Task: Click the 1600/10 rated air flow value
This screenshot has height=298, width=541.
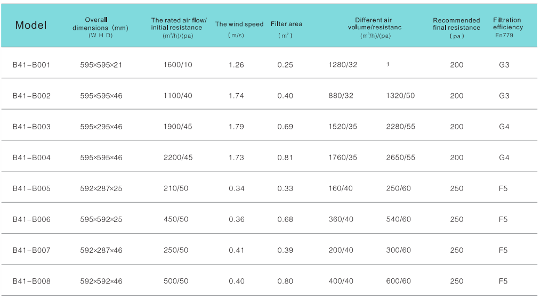Action: coord(178,65)
